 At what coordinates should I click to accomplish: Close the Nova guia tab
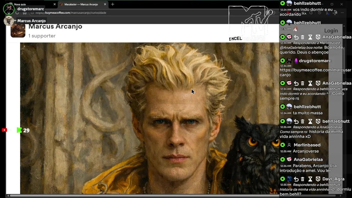(x=54, y=4)
